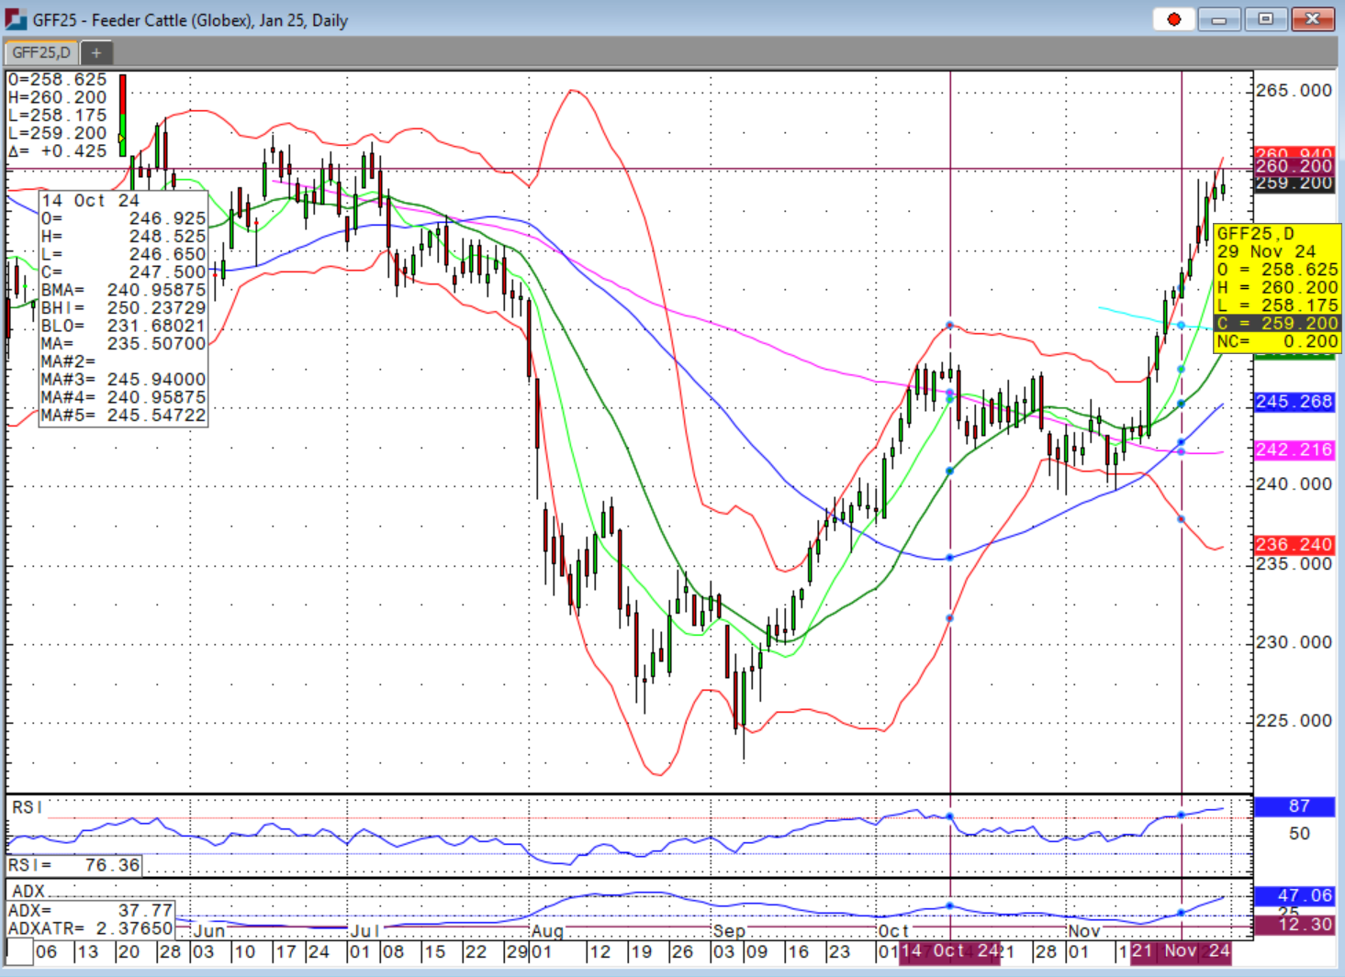
Task: Click the Aug month label on time axis
Action: point(547,931)
